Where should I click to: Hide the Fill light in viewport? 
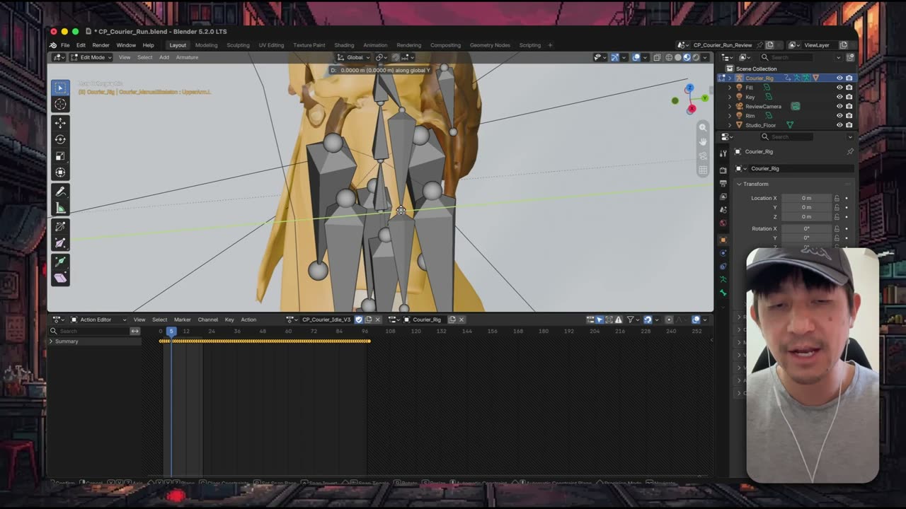(x=839, y=88)
